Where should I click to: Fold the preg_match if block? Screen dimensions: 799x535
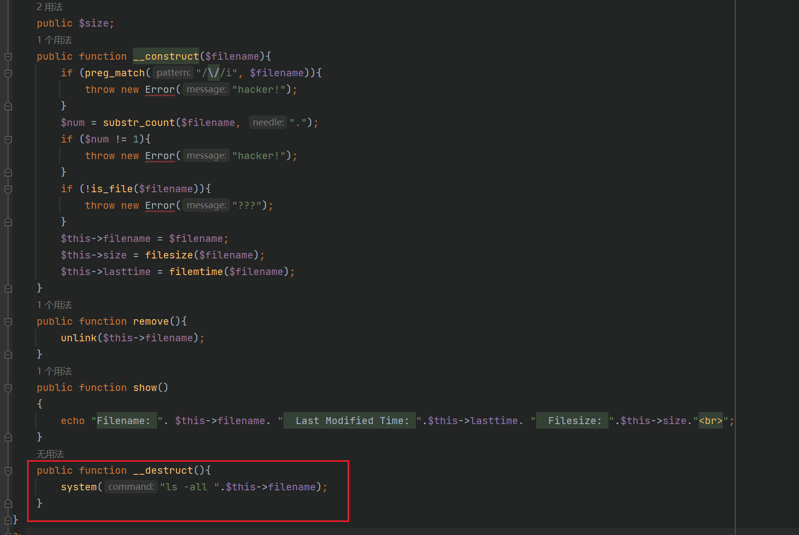coord(8,73)
